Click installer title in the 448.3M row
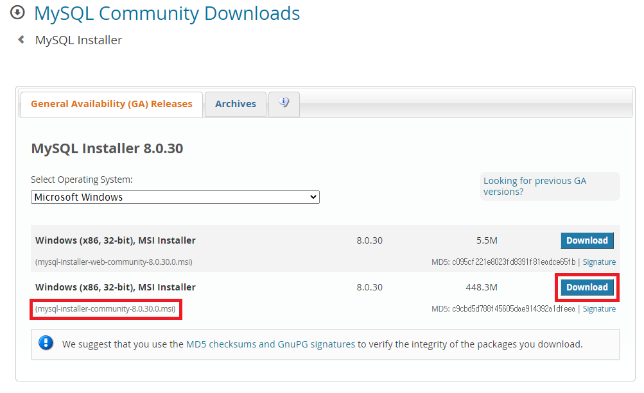This screenshot has height=393, width=644. 116,287
